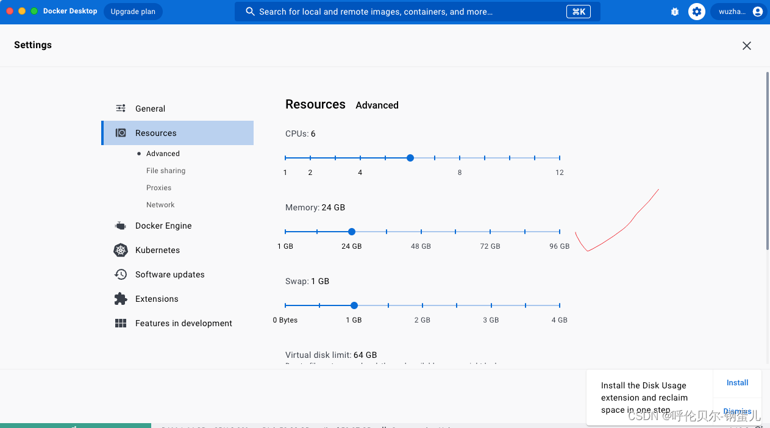Screen dimensions: 770x428
Task: Click the search magnifier icon
Action: coord(250,12)
